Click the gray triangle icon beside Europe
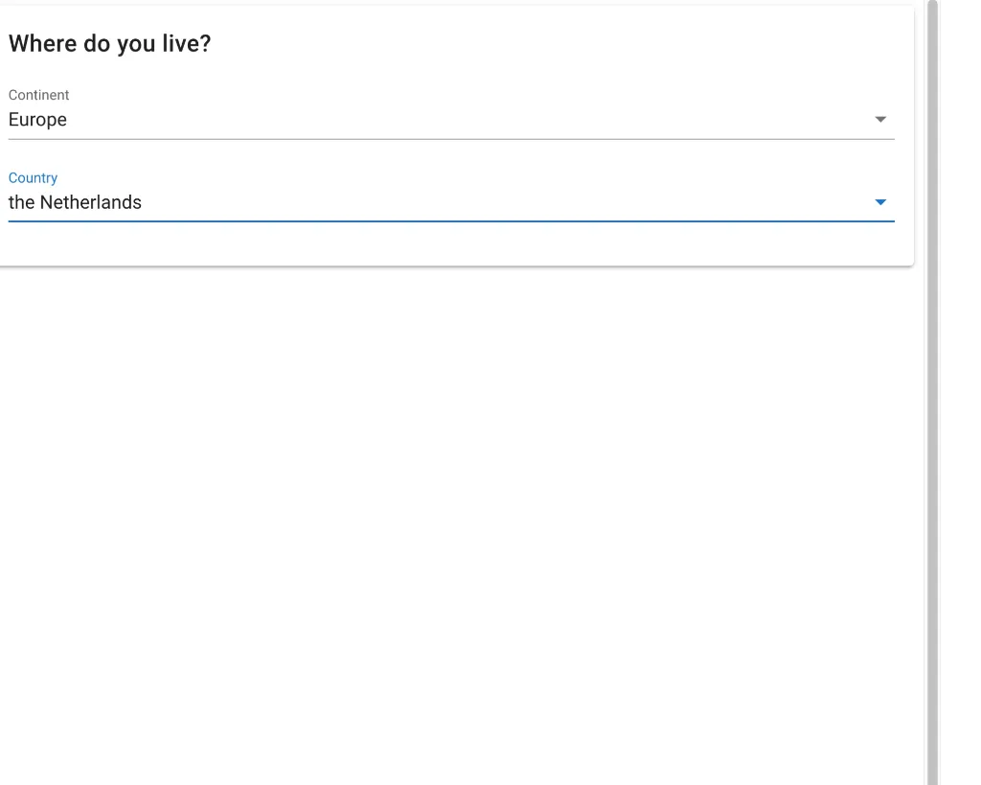This screenshot has width=981, height=785. [x=880, y=120]
